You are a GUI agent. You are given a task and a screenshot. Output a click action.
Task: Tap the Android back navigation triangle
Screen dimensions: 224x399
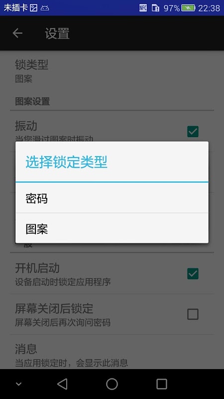tap(62, 384)
